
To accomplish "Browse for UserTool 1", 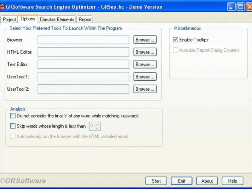I will click(145, 77).
